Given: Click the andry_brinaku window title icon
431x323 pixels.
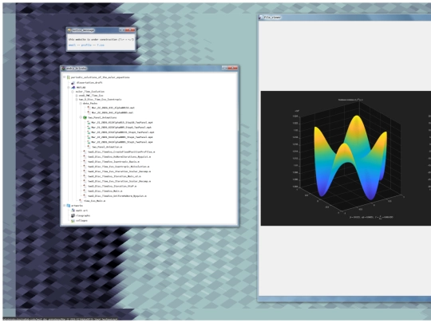Looking at the screenshot, I should pyautogui.click(x=64, y=68).
